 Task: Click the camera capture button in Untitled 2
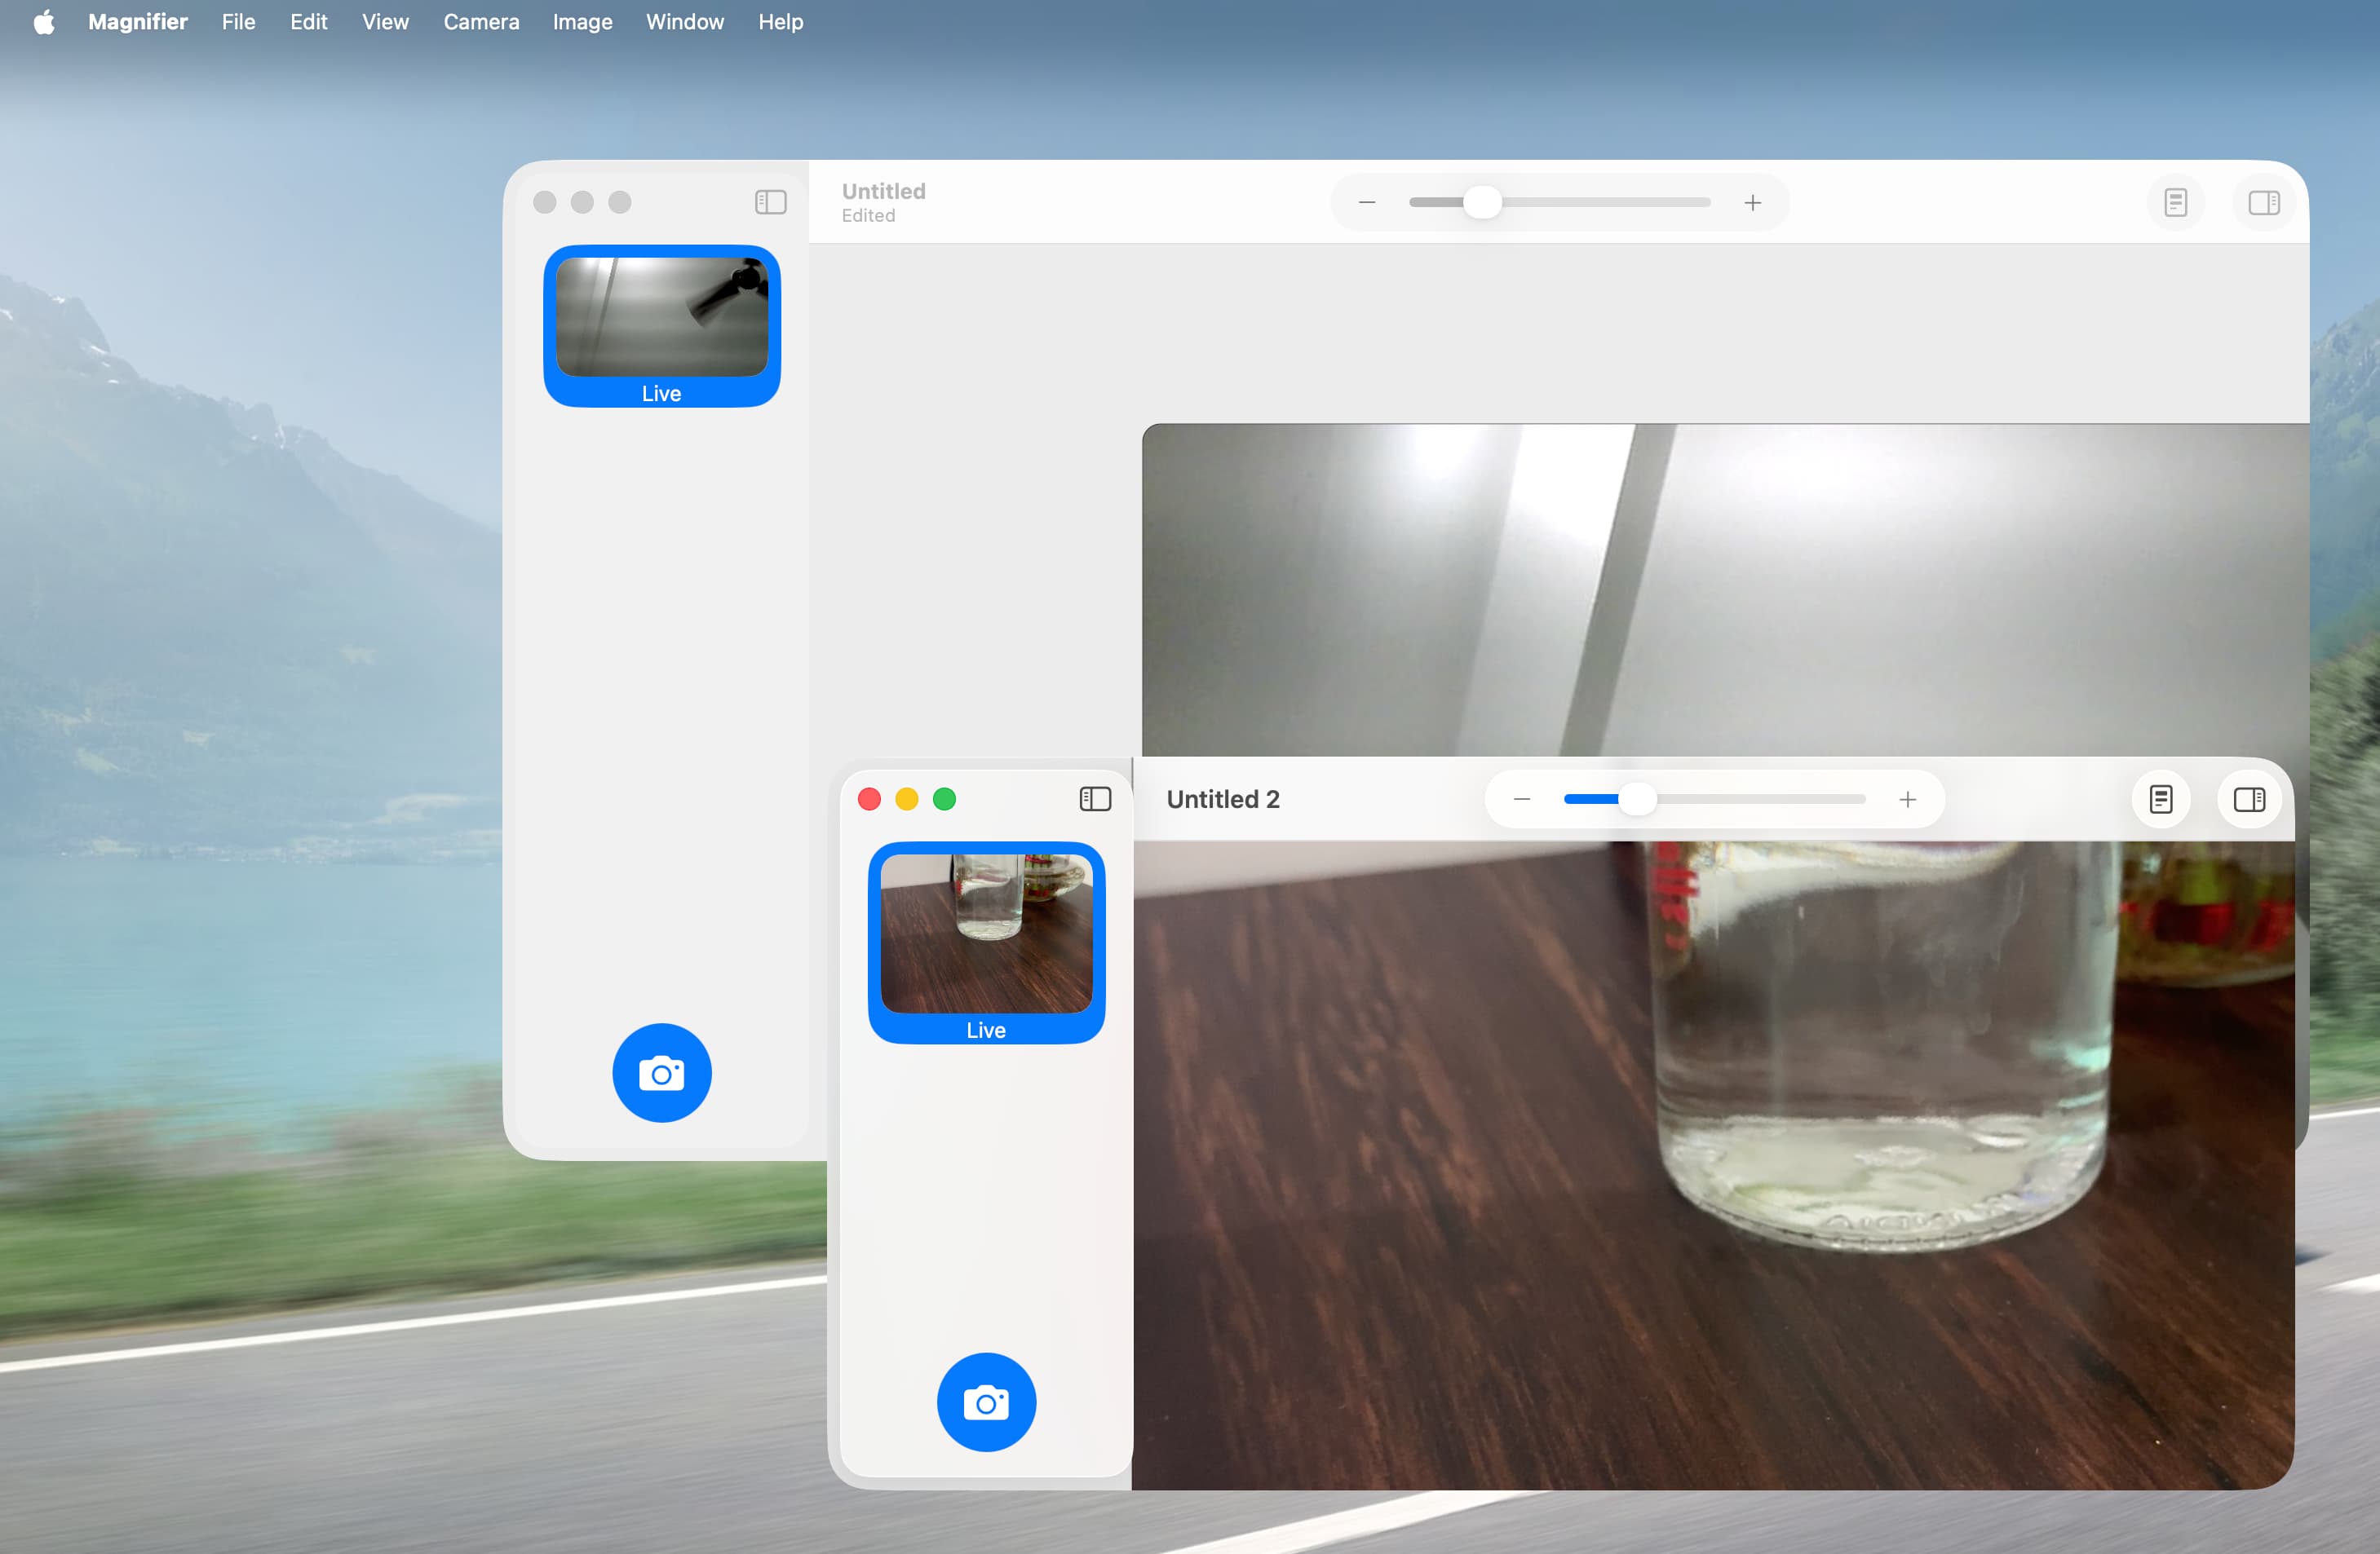pos(986,1402)
